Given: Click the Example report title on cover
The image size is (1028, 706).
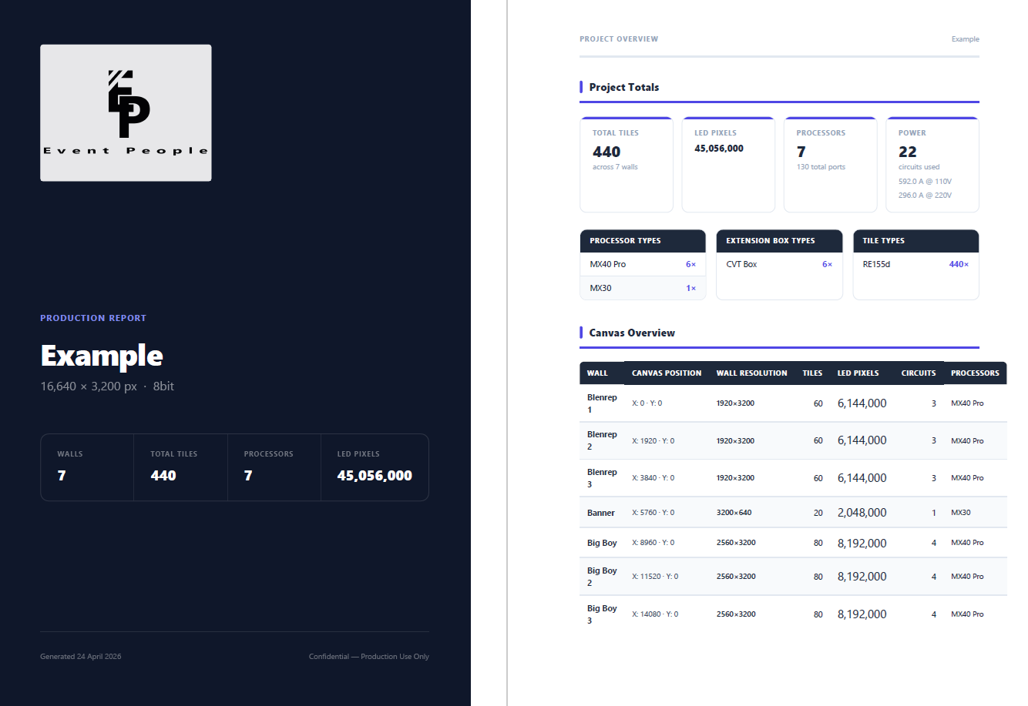Looking at the screenshot, I should [102, 356].
